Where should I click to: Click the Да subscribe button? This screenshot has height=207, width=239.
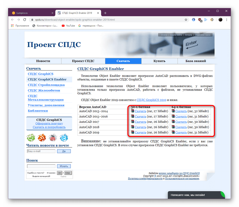tap(64, 151)
